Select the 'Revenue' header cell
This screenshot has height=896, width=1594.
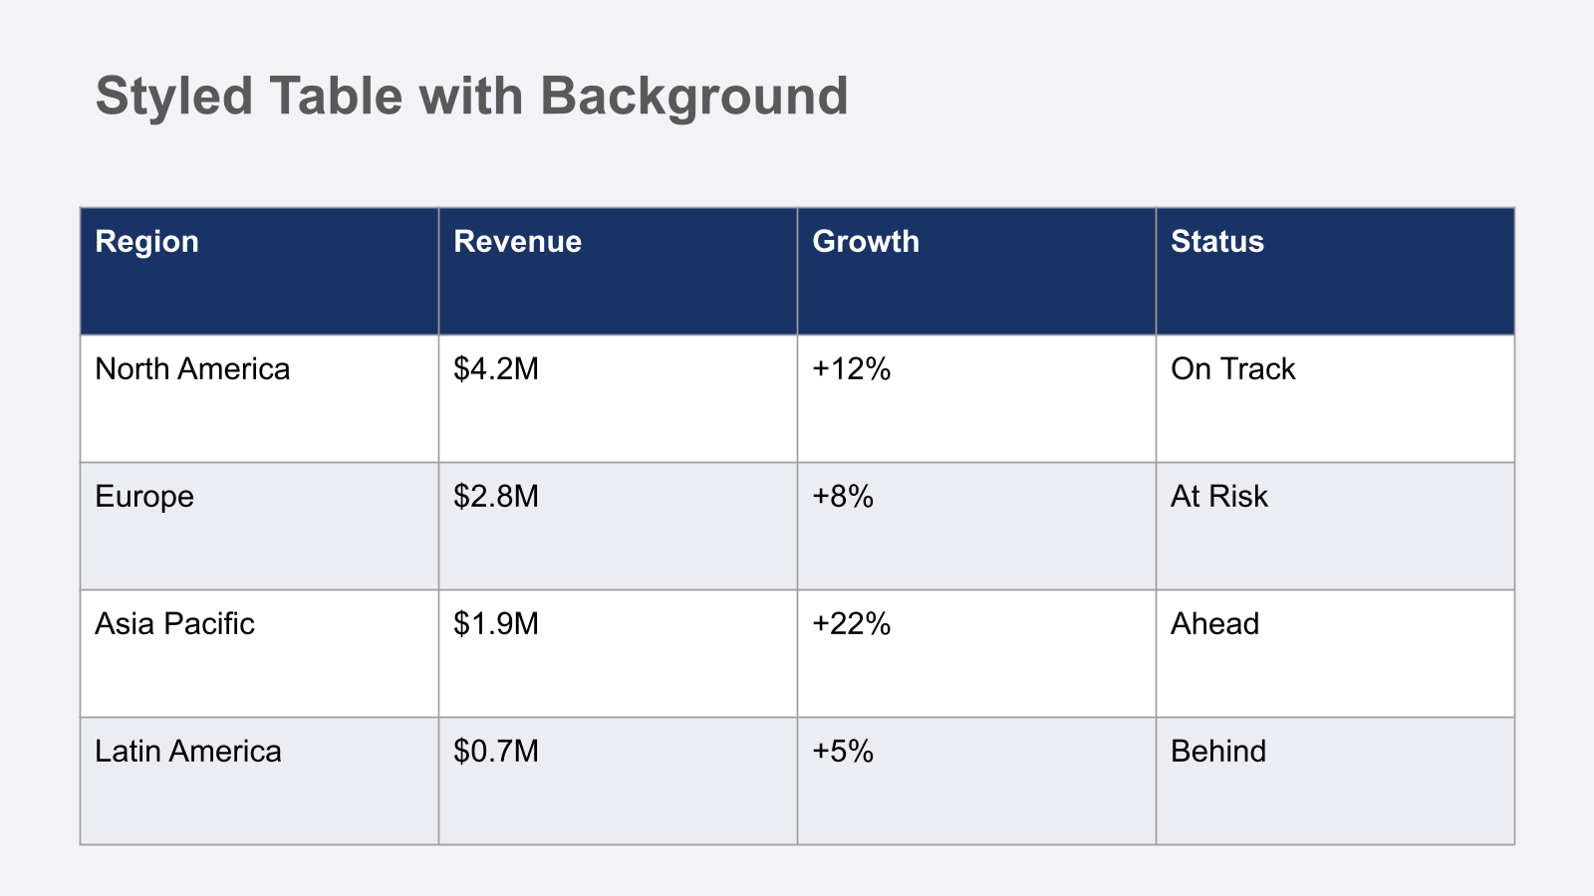point(618,271)
